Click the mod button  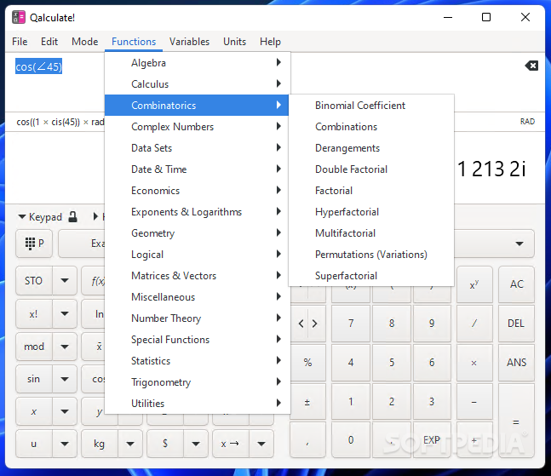(x=34, y=347)
